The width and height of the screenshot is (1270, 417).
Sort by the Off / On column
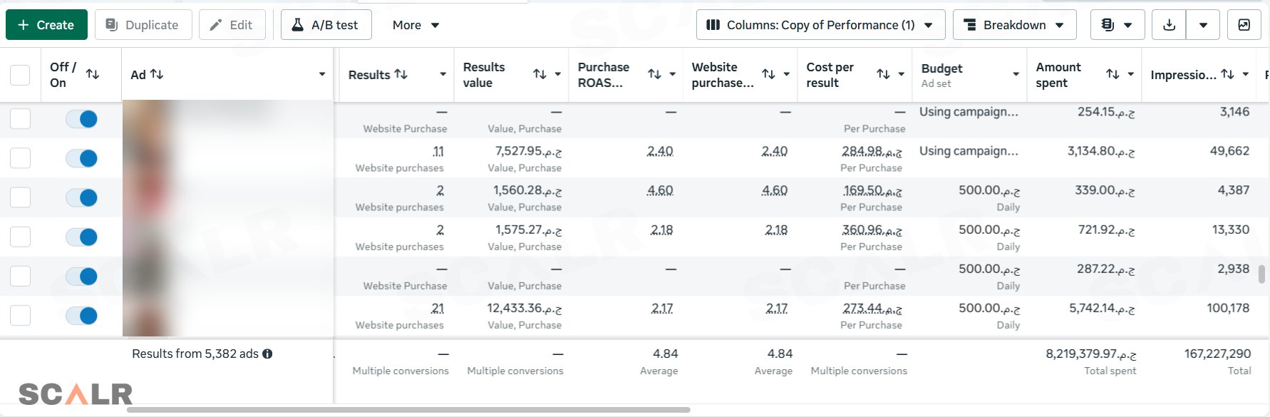[93, 74]
